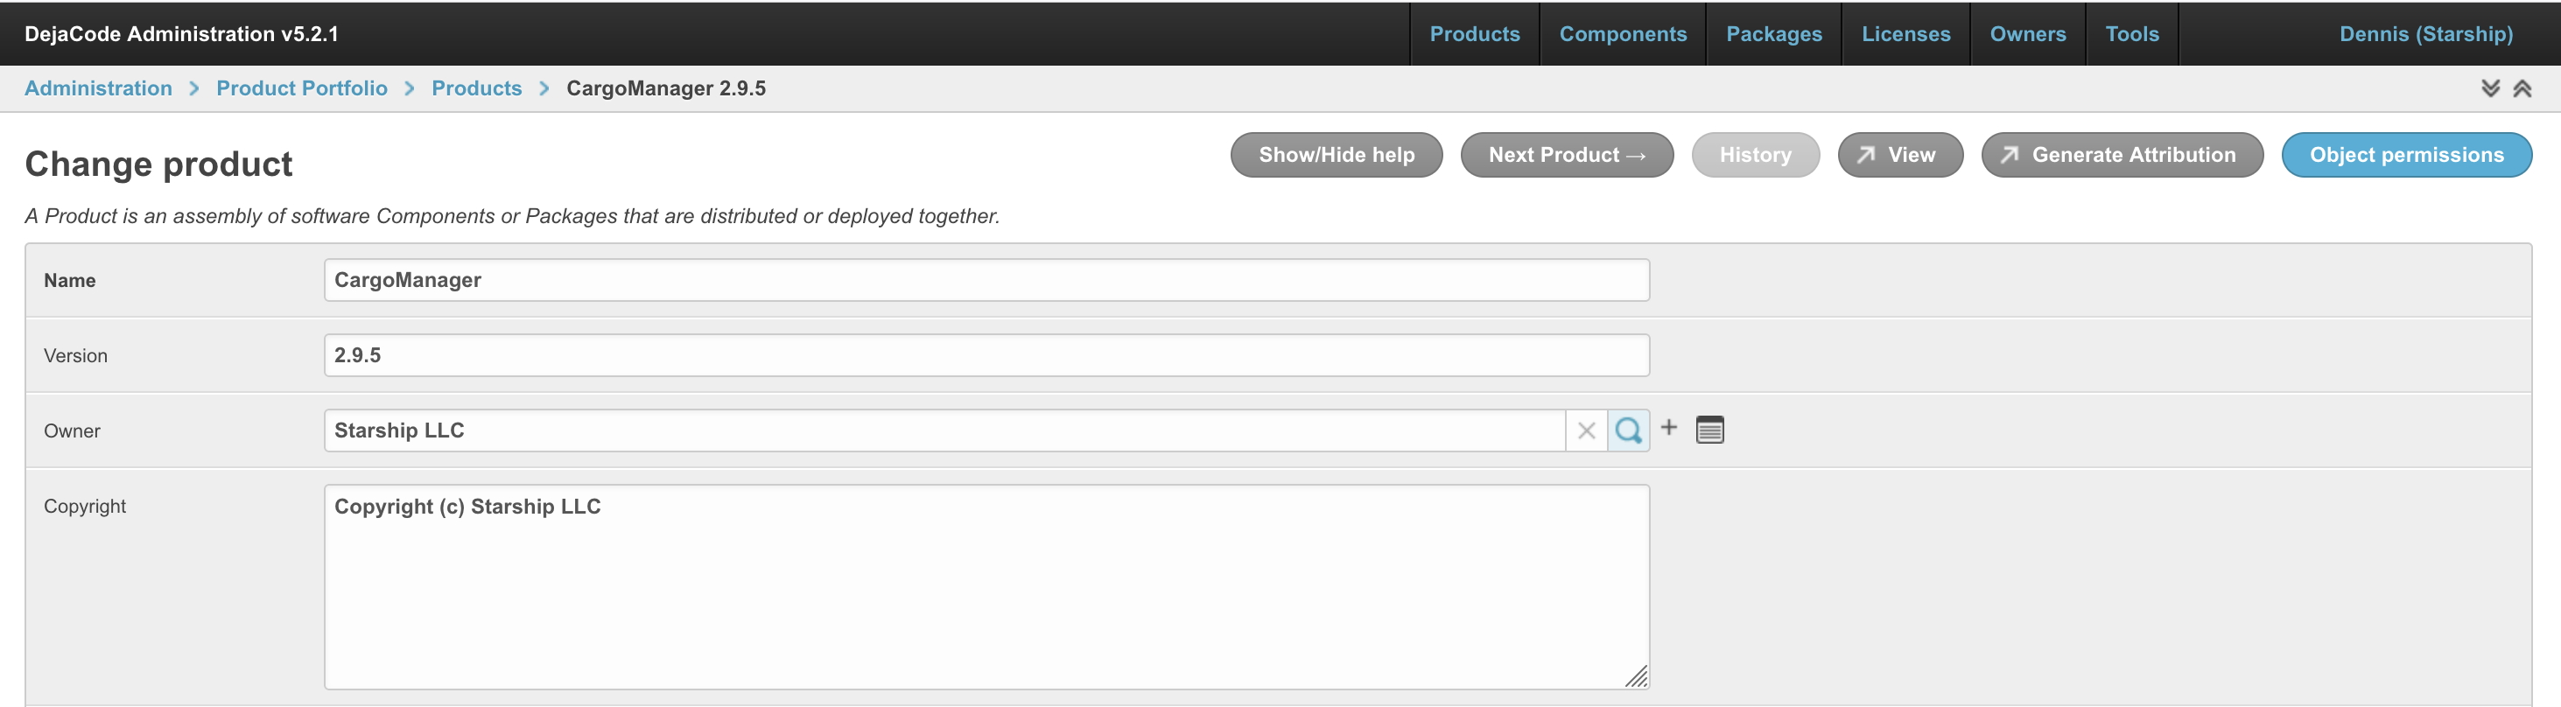Toggle Show/Hide help button
Viewport: 2561px width, 707px height.
click(x=1337, y=155)
